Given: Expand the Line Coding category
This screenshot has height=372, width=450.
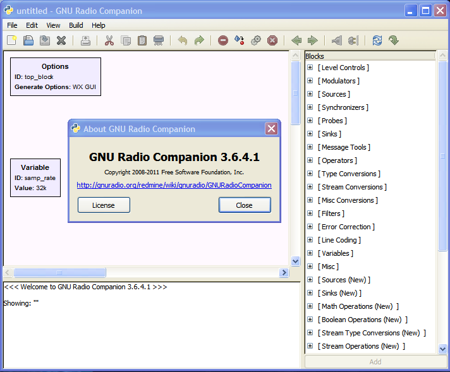Looking at the screenshot, I should (x=310, y=240).
